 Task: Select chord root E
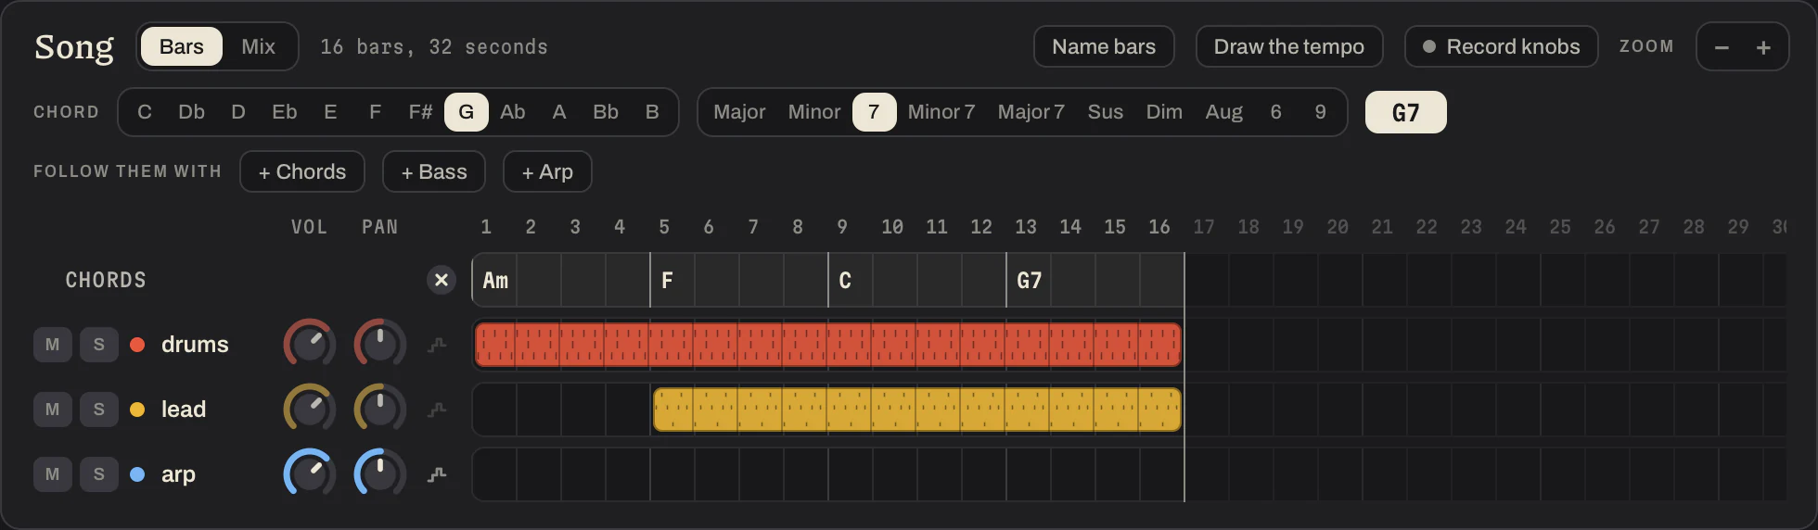[330, 112]
